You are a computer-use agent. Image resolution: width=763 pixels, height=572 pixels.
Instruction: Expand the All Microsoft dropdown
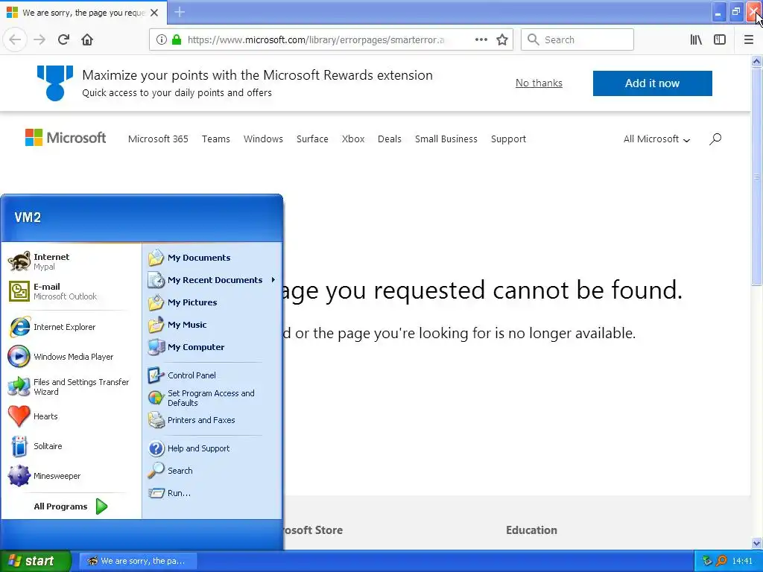click(x=657, y=139)
